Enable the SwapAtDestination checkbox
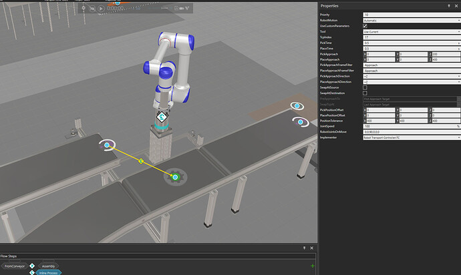 pos(365,93)
